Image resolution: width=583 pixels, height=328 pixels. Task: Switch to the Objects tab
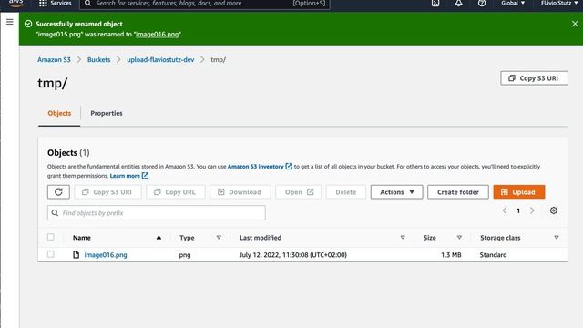59,113
